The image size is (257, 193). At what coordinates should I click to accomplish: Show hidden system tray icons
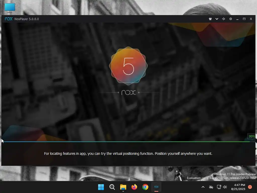coord(203,187)
